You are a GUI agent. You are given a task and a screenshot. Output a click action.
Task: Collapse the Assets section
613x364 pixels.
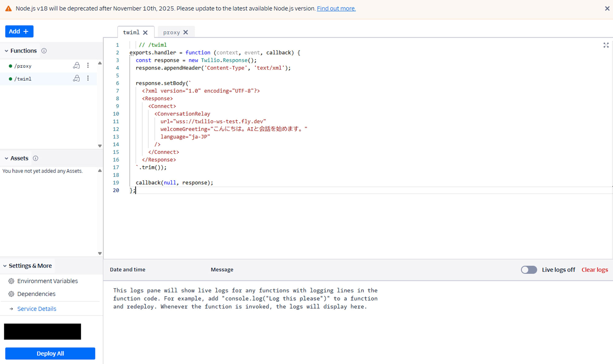coord(6,158)
